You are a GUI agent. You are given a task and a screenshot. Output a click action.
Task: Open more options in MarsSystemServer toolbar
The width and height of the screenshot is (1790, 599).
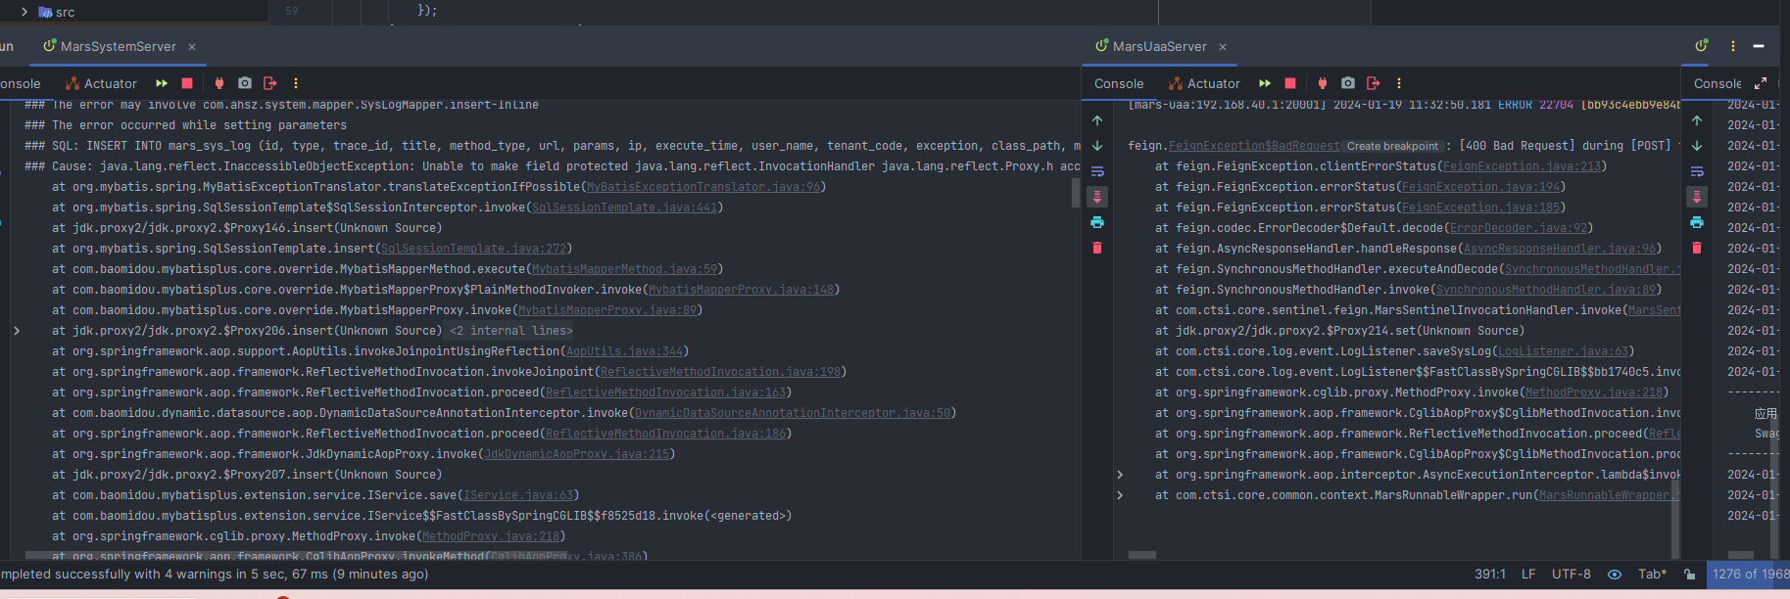[x=296, y=83]
